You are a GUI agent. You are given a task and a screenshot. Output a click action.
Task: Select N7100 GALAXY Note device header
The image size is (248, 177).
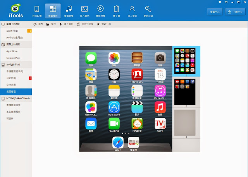point(16,98)
